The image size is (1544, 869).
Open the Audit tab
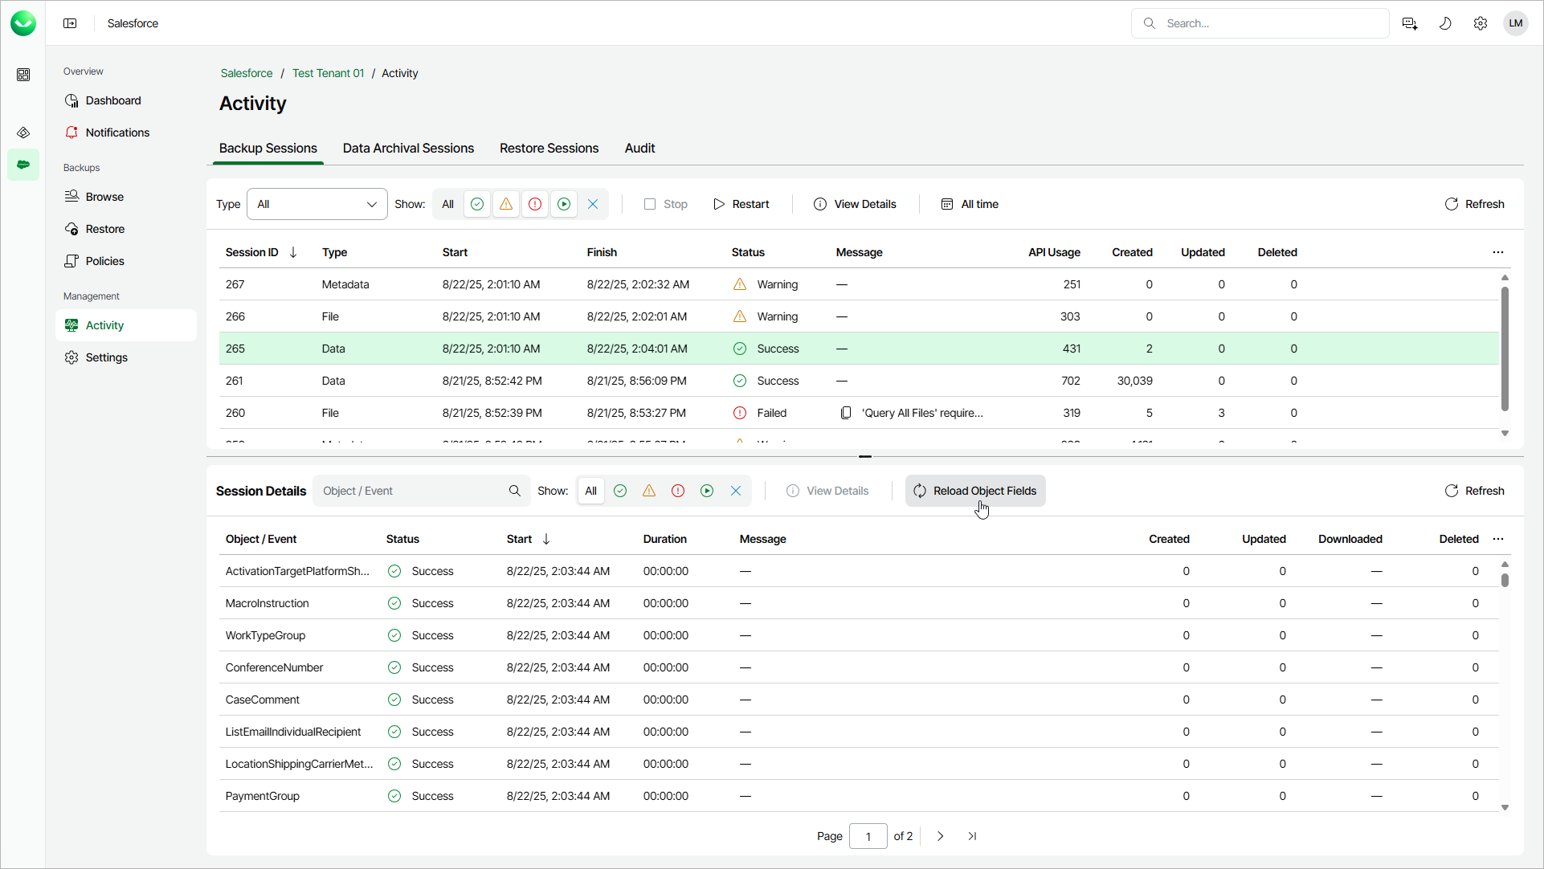[x=639, y=149]
